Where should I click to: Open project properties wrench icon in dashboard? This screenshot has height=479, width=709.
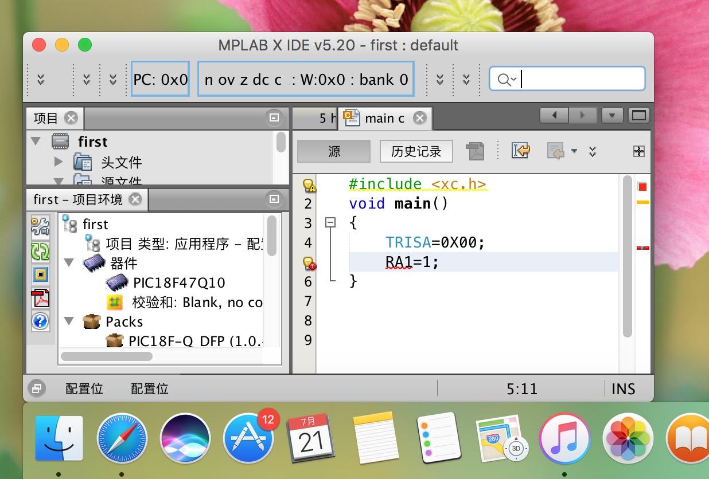40,226
